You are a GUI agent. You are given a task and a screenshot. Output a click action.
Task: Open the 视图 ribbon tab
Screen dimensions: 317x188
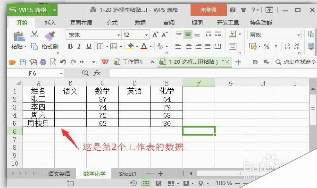pyautogui.click(x=197, y=23)
